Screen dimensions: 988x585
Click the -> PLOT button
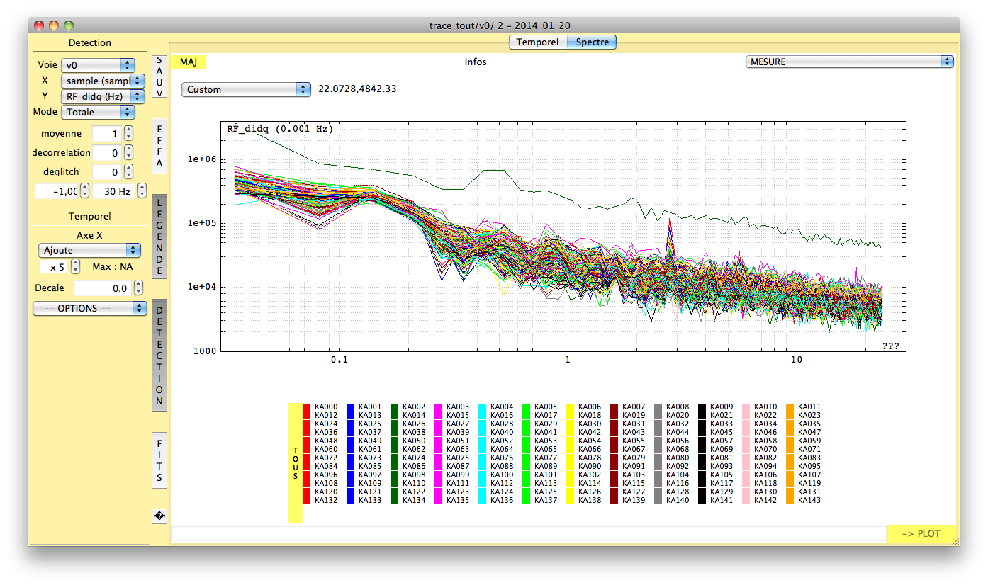(x=921, y=534)
